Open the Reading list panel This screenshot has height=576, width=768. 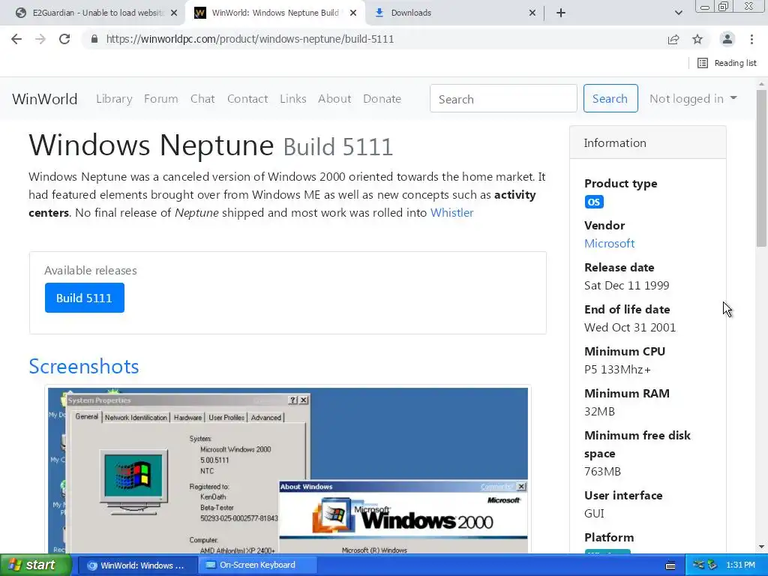click(727, 63)
